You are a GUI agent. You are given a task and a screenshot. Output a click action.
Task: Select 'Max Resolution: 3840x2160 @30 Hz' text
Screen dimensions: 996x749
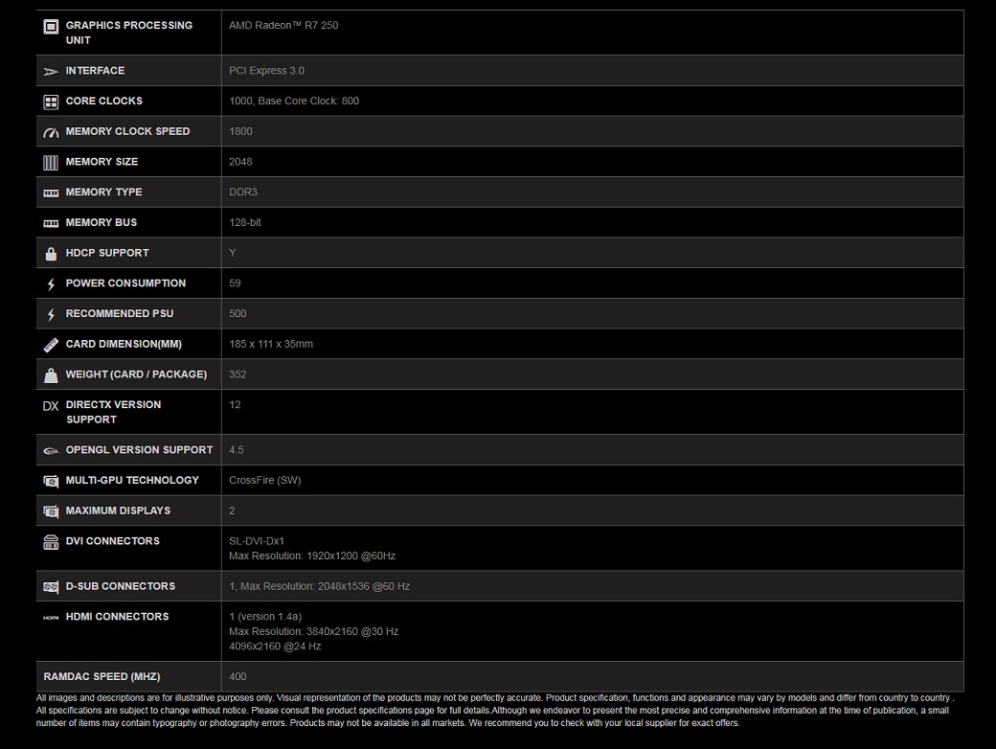pos(314,631)
